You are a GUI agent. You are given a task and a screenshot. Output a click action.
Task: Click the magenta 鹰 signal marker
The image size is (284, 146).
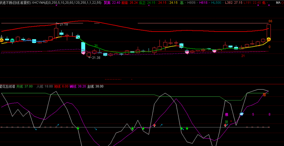[226, 114]
